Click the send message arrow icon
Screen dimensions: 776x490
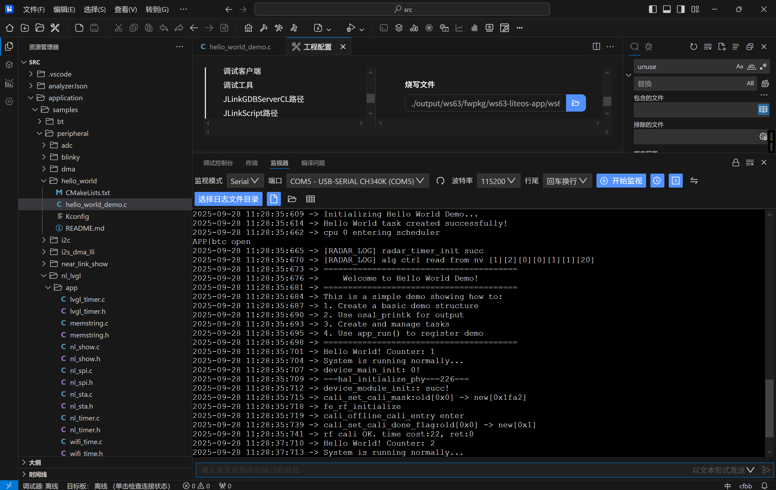766,470
